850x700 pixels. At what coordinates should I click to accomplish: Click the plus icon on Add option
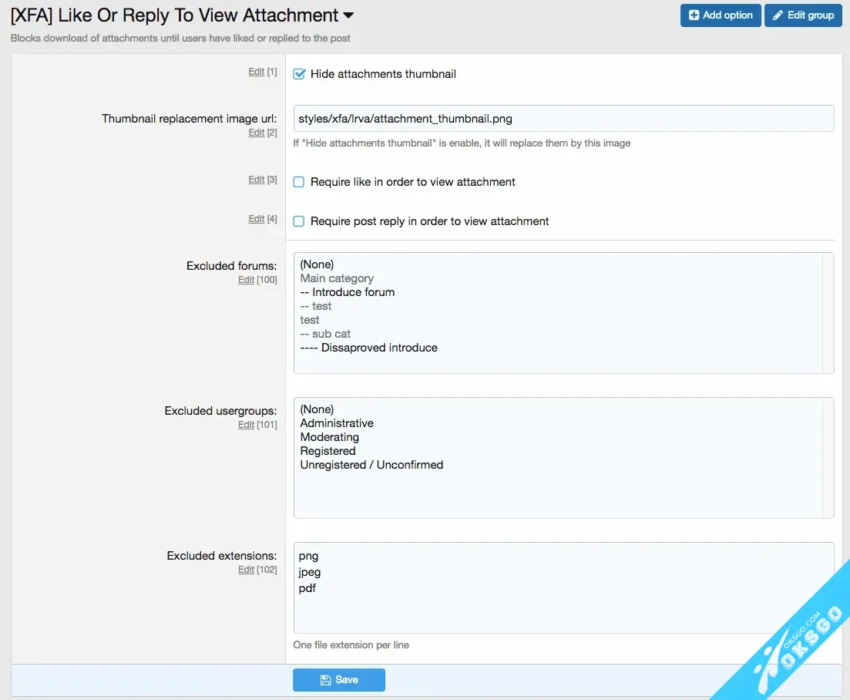pos(694,15)
